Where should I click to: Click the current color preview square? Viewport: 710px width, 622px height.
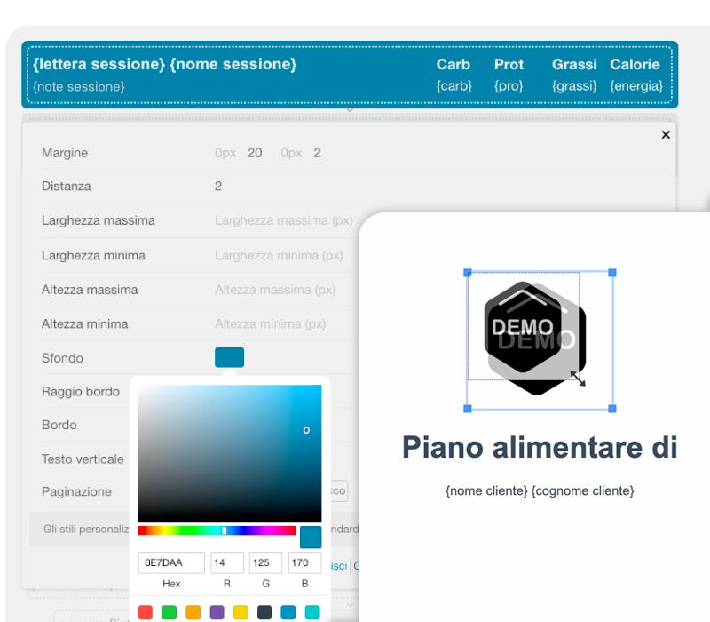coord(309,537)
